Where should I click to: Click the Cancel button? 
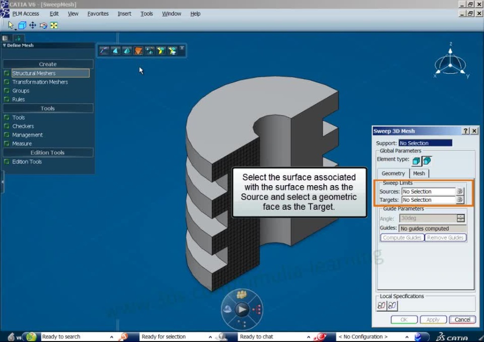[462, 319]
